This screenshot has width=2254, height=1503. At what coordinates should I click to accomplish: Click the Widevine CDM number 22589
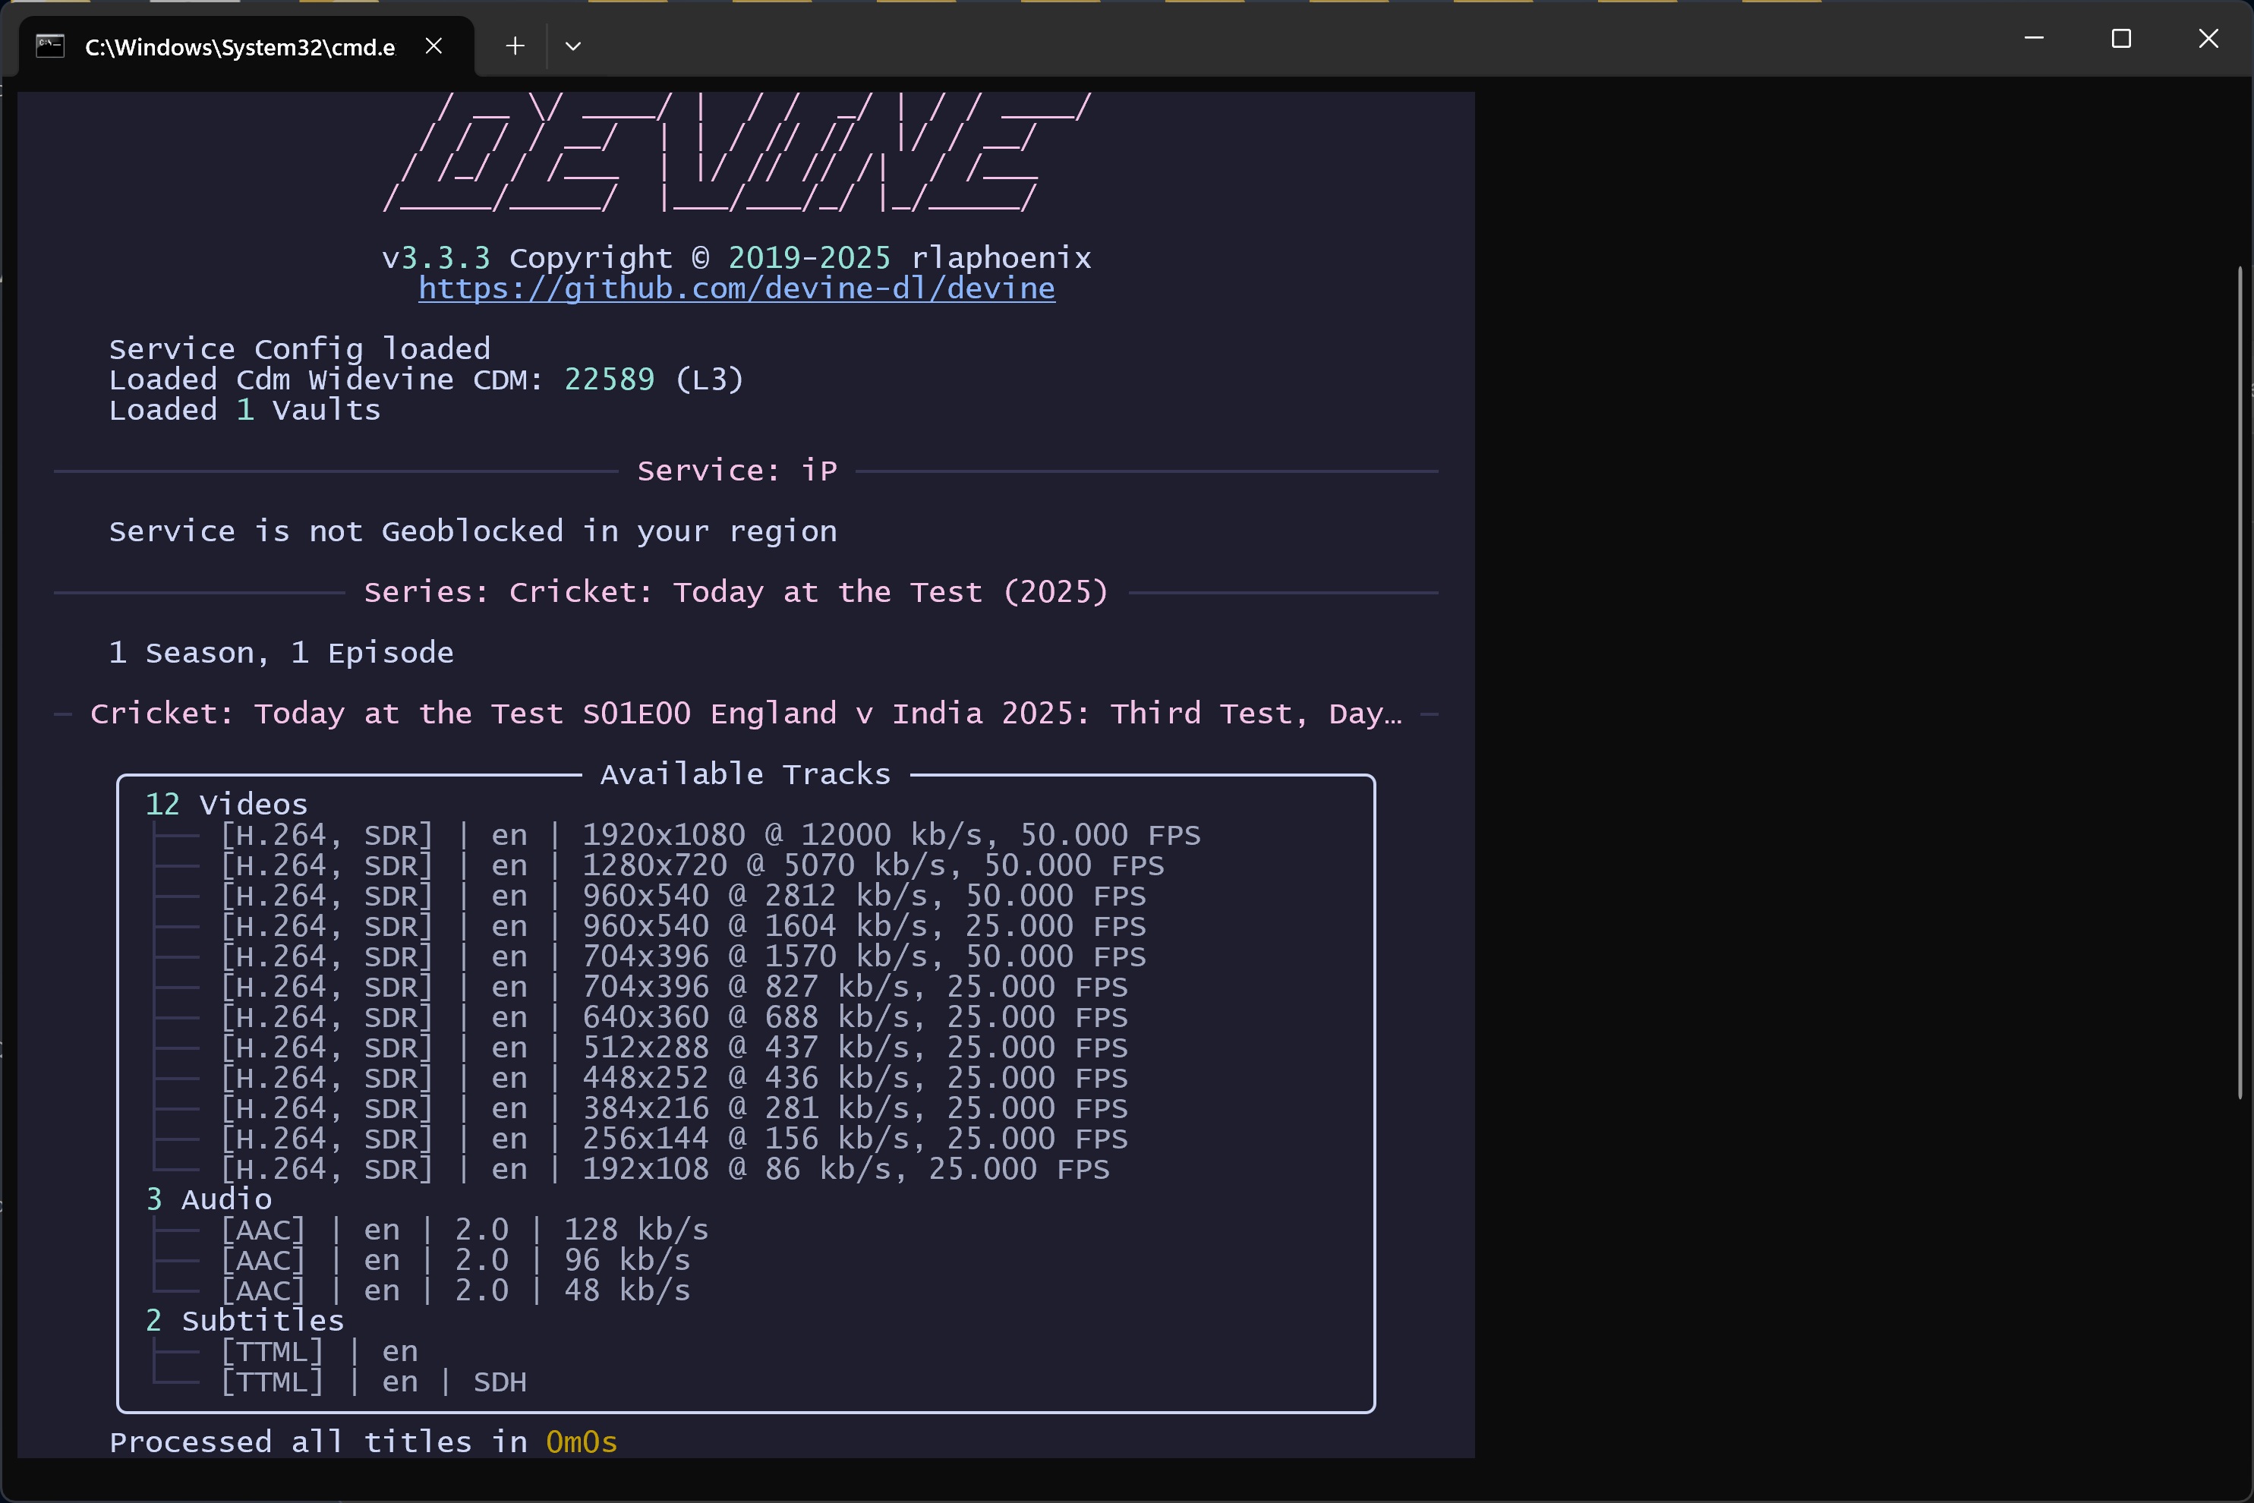coord(609,380)
